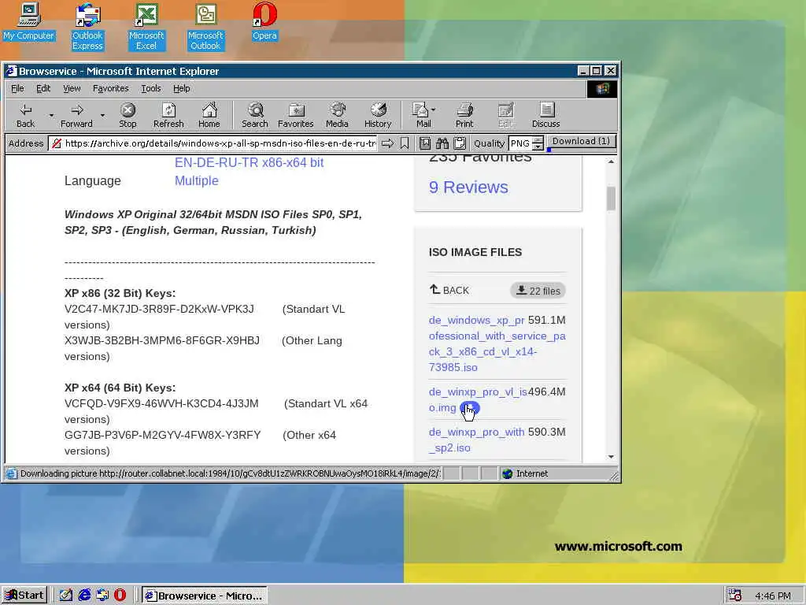
Task: Click the 22 files download button
Action: click(538, 291)
